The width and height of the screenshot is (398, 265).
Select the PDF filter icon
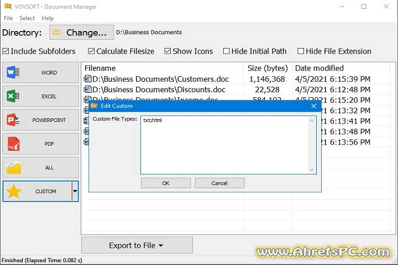pos(13,144)
